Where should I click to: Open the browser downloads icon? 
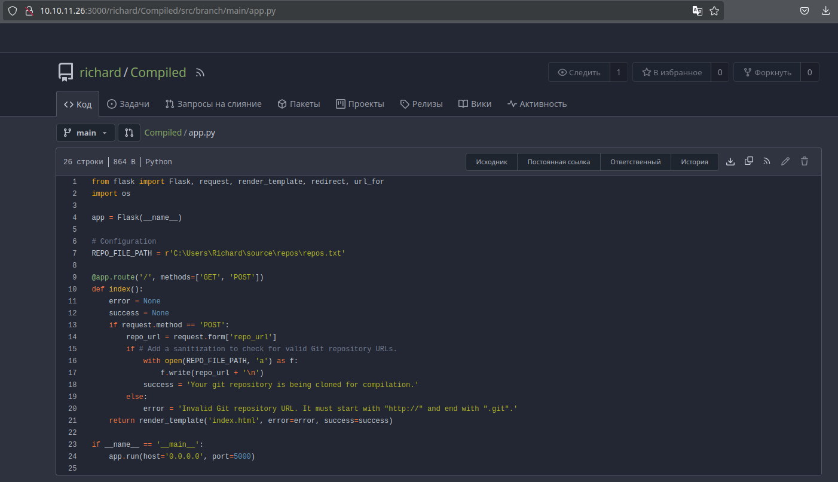(826, 11)
